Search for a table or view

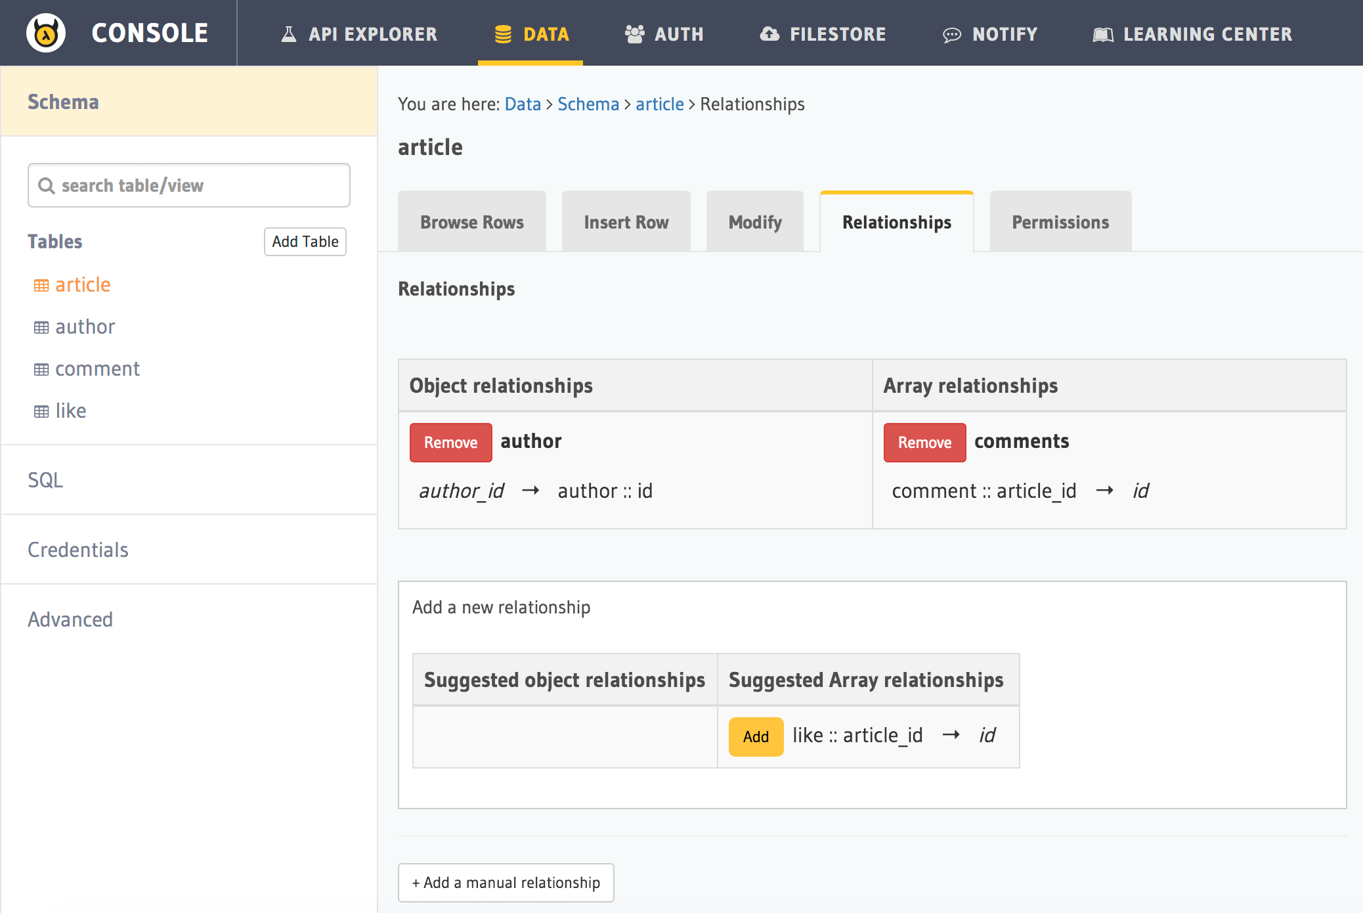[x=190, y=185]
